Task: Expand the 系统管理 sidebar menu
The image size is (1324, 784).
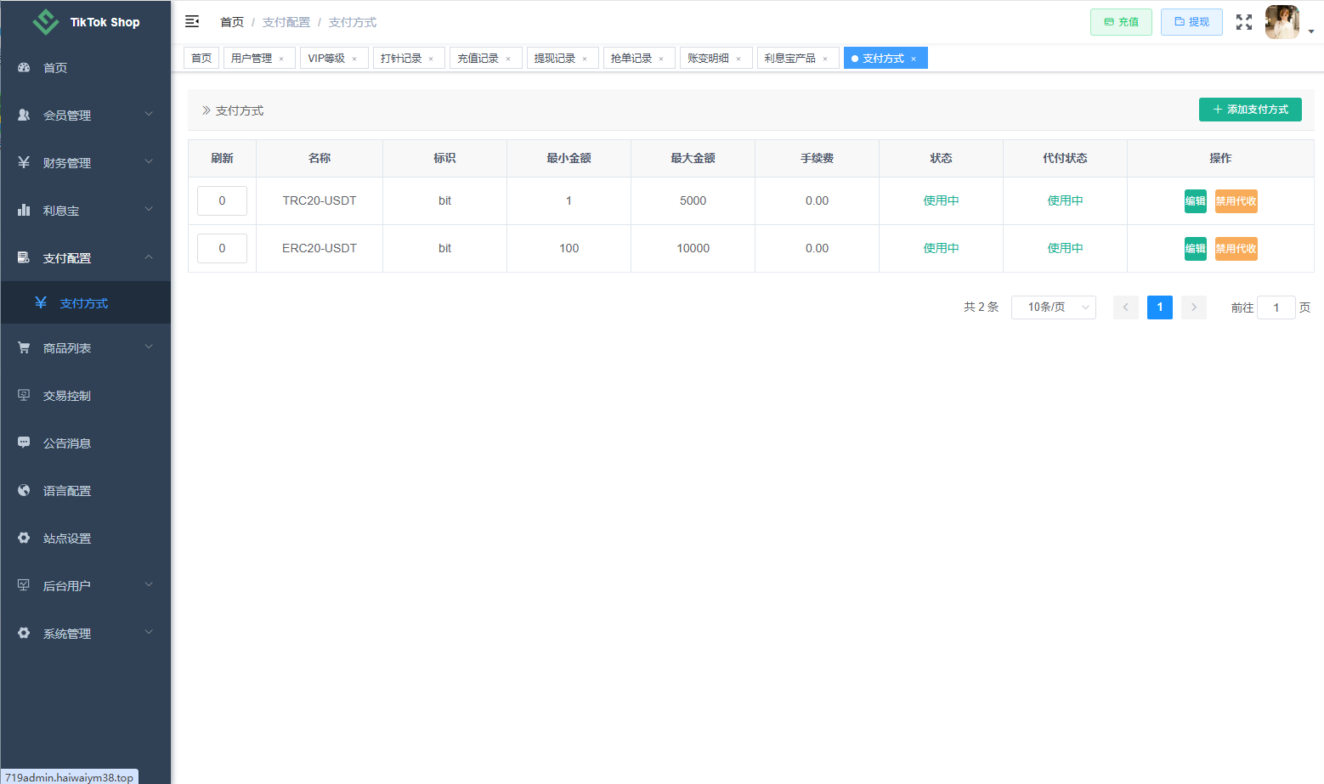Action: [x=85, y=634]
